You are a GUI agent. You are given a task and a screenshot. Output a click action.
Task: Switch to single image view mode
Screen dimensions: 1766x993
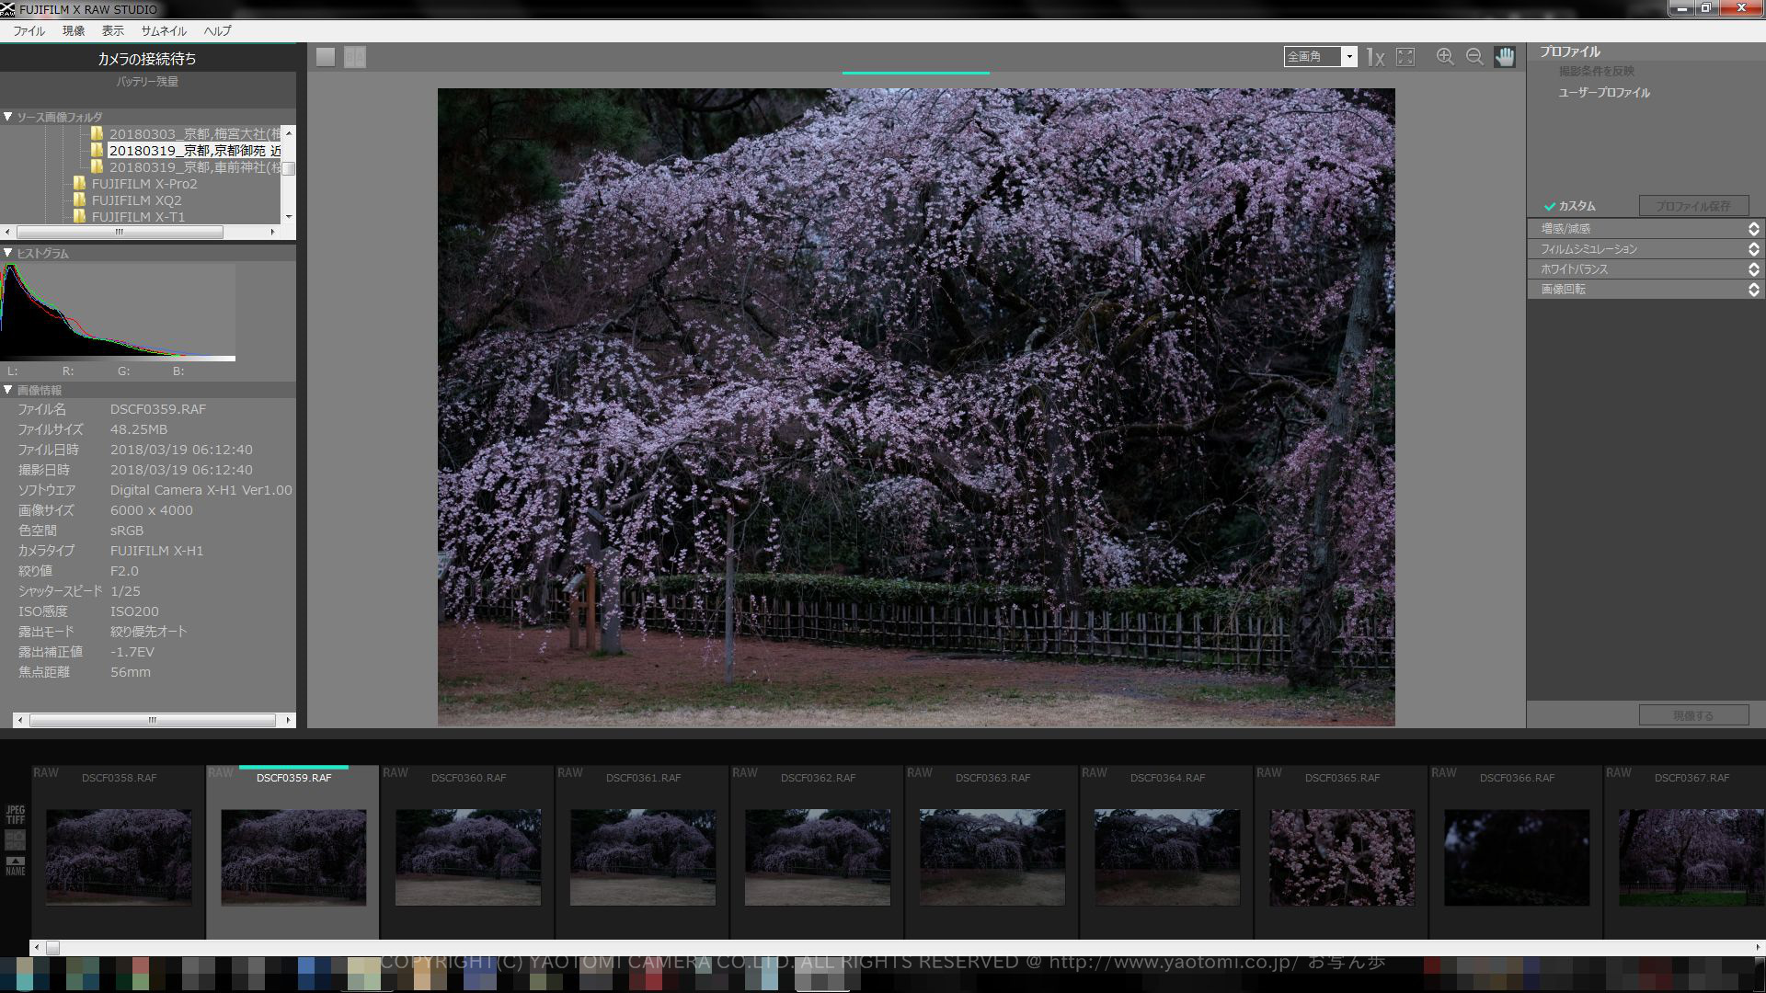click(x=326, y=57)
